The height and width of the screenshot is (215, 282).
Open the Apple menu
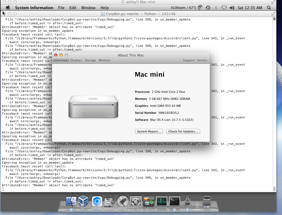8,8
